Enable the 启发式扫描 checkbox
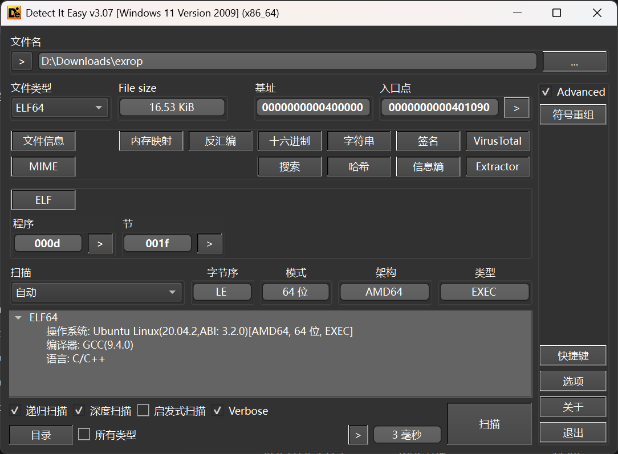The image size is (618, 454). click(x=143, y=411)
